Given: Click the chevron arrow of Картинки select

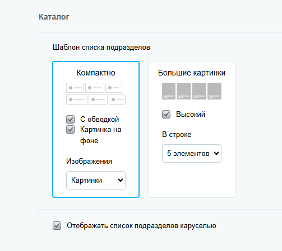Looking at the screenshot, I should coord(121,180).
